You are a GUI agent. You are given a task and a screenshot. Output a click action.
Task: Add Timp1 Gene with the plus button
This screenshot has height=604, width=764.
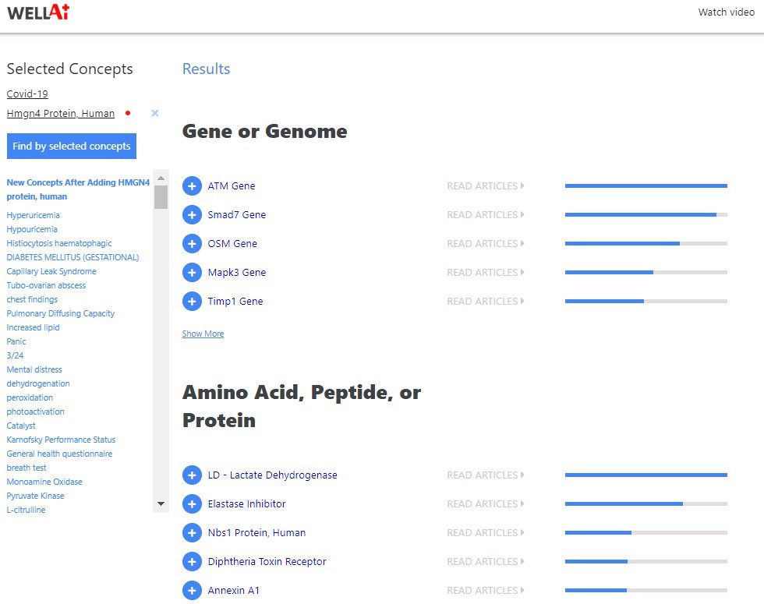[x=192, y=302]
